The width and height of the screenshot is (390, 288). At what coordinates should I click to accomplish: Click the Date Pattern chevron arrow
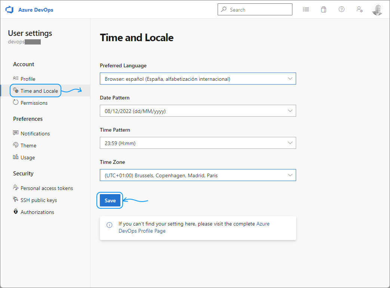(290, 111)
